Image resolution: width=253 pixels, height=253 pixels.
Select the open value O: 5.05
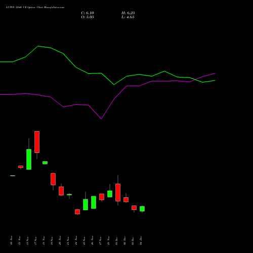pos(88,17)
